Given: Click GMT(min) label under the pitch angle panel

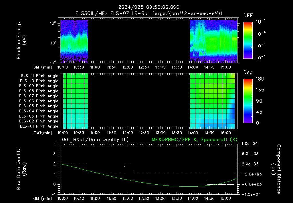Looking at the screenshot, I should [43, 133].
